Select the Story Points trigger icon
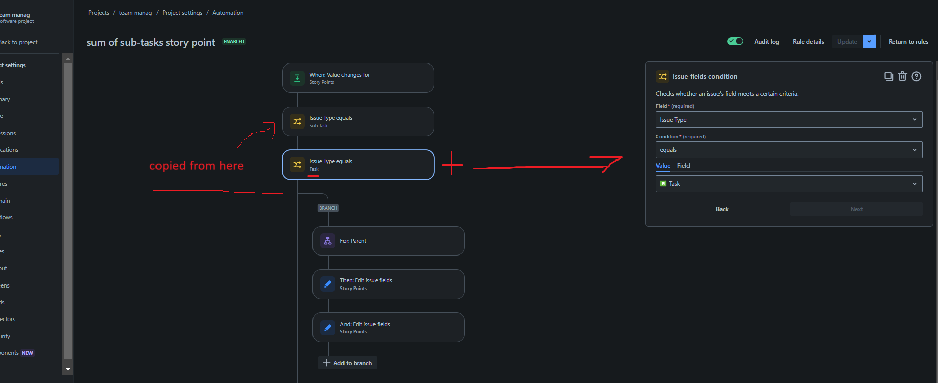Image resolution: width=938 pixels, height=383 pixels. (x=297, y=78)
